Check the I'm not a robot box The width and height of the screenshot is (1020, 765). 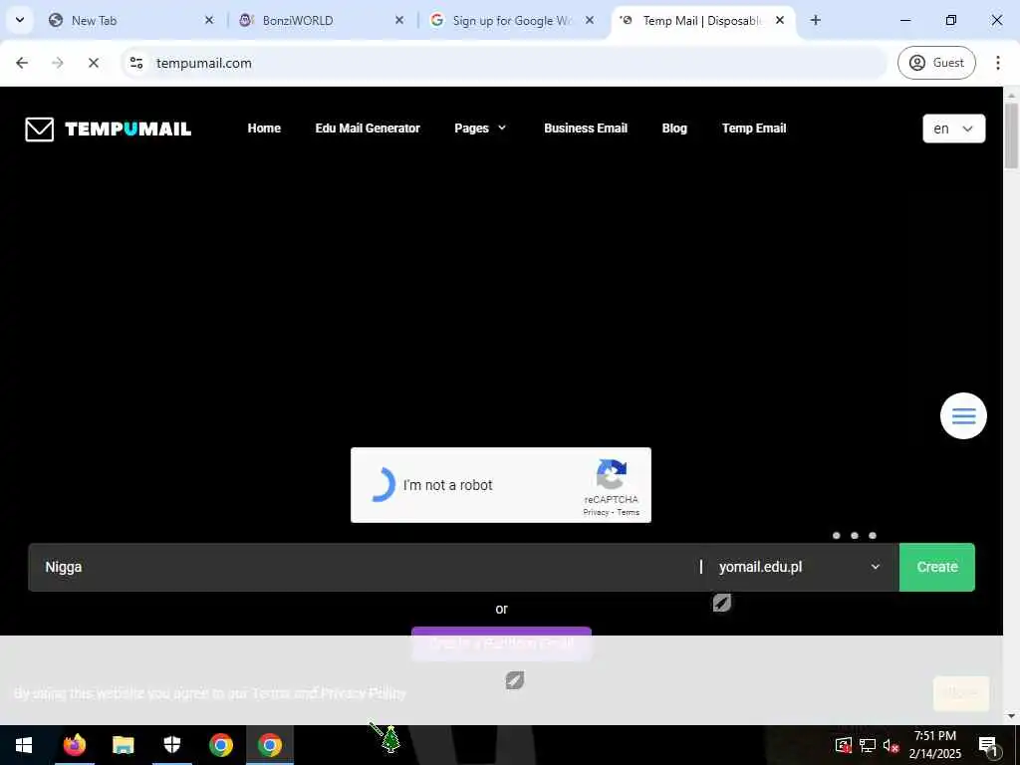tap(383, 485)
